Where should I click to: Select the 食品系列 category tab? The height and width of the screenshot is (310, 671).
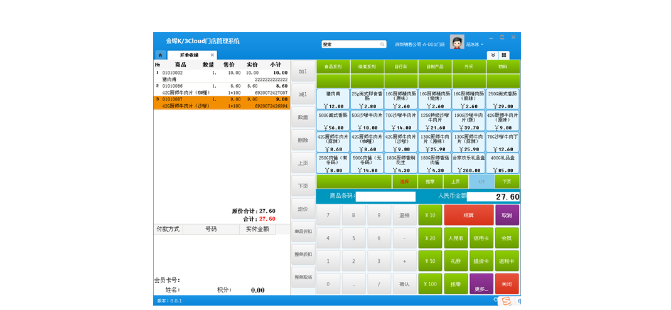coord(333,67)
